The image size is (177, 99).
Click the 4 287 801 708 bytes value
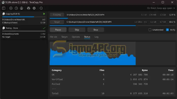click(139, 75)
